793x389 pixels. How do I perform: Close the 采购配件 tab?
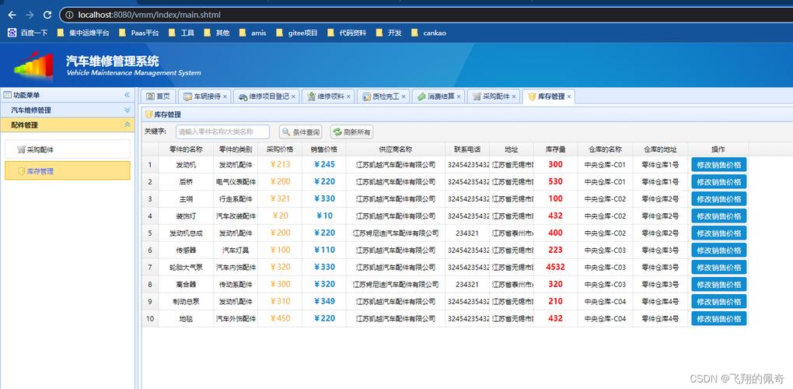tap(514, 96)
